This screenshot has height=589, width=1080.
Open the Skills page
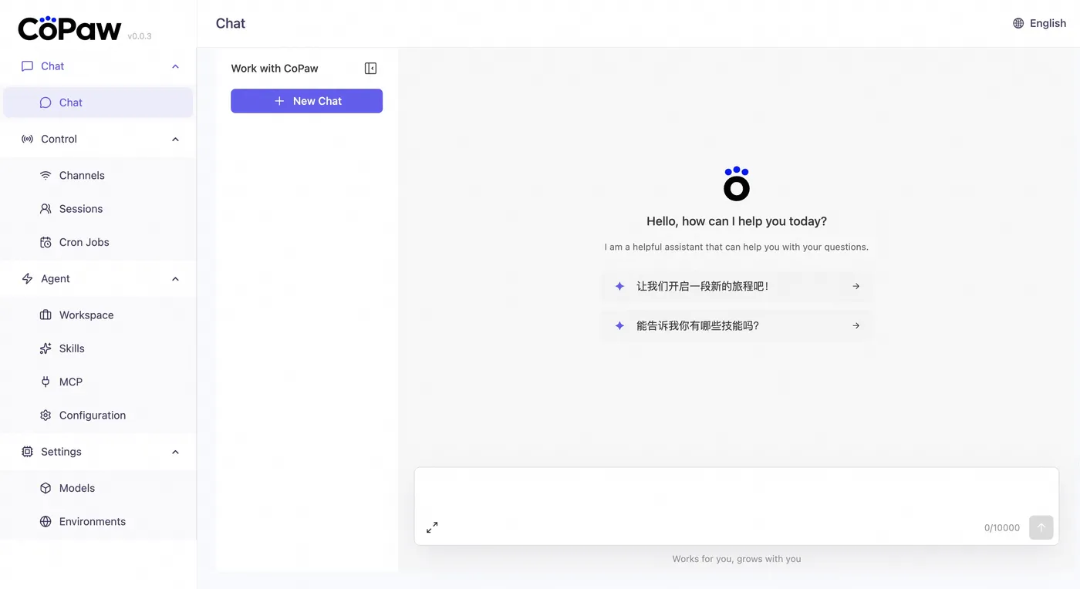72,348
